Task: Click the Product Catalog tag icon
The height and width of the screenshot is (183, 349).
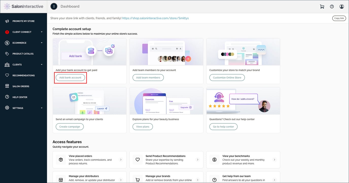Action: coord(7,54)
